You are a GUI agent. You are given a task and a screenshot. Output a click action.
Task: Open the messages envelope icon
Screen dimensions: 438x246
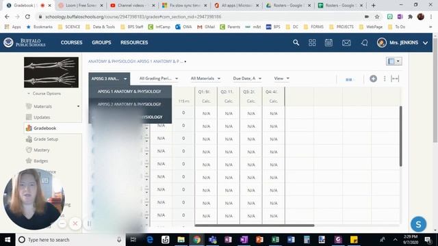coord(346,42)
